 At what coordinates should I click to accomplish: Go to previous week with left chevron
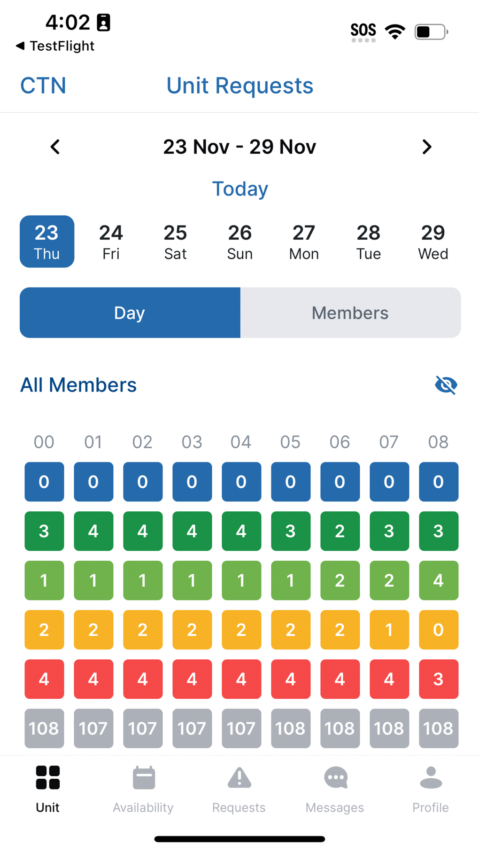[55, 147]
